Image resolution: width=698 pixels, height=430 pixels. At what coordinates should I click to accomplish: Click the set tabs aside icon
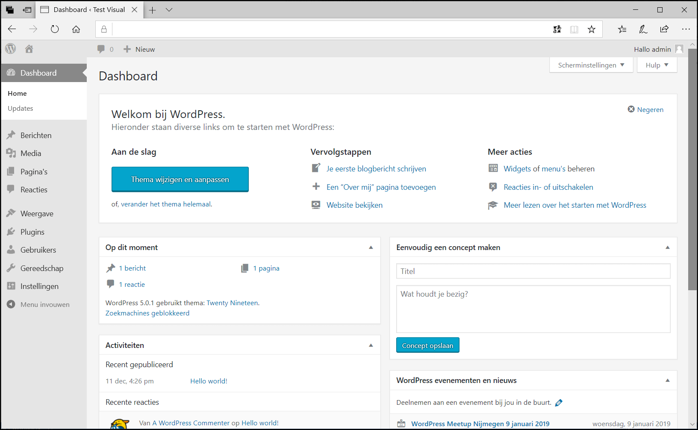pyautogui.click(x=27, y=10)
